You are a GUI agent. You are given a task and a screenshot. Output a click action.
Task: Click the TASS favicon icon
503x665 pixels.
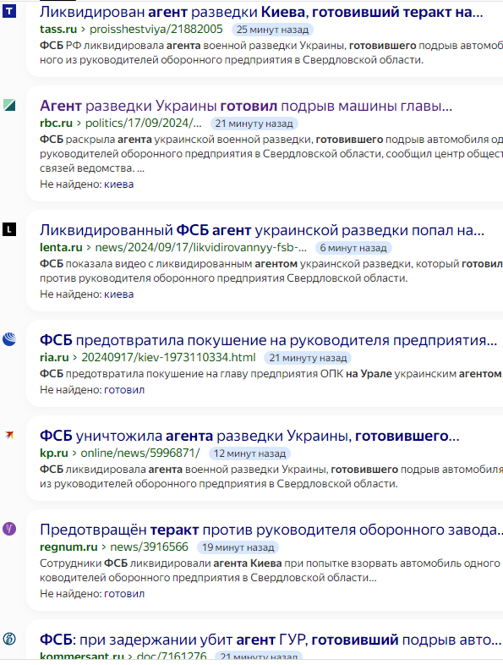(9, 11)
